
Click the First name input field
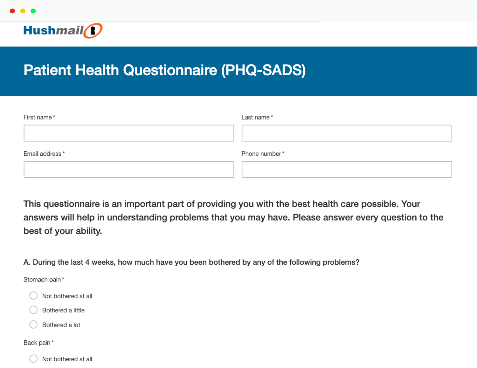coord(128,133)
